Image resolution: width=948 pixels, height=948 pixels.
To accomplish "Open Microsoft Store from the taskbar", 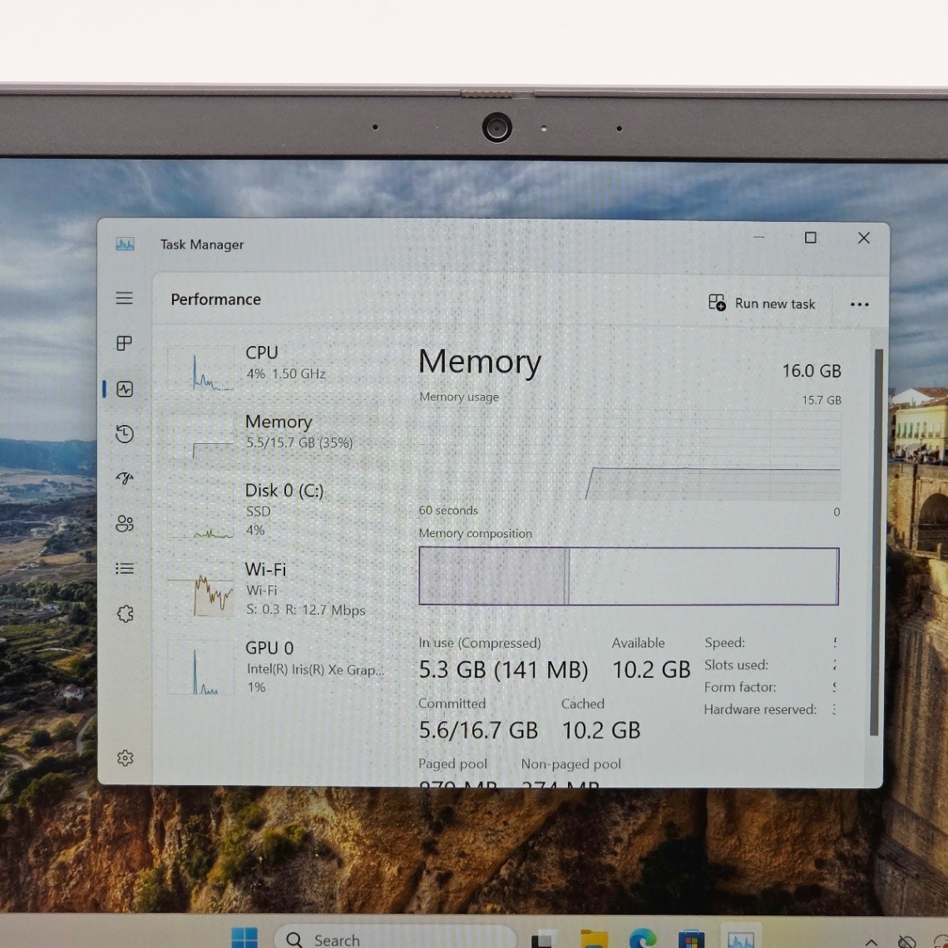I will (x=691, y=939).
